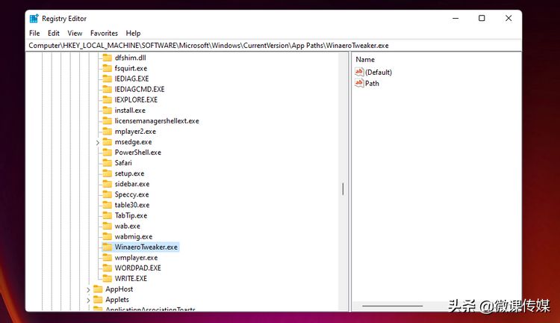Click the values pane horizontal scrollbar
The width and height of the screenshot is (560, 323).
[393, 307]
